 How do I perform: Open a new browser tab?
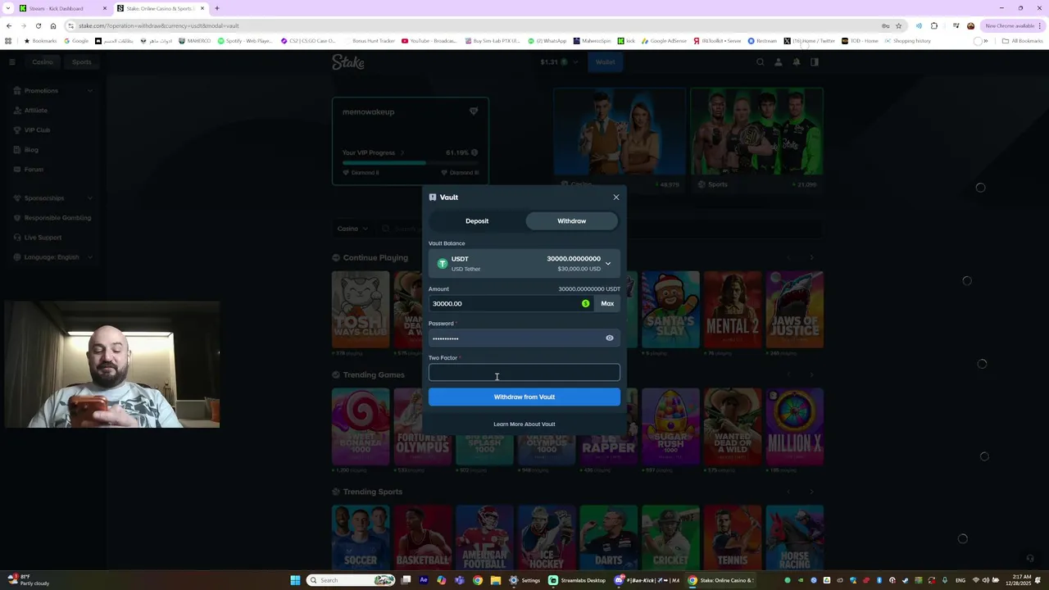coord(217,8)
